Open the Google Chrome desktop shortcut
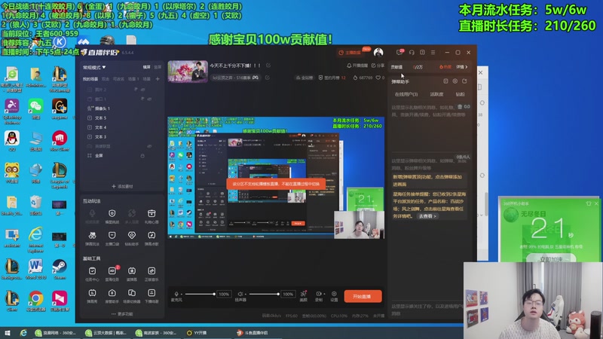This screenshot has width=603, height=339. point(35,301)
